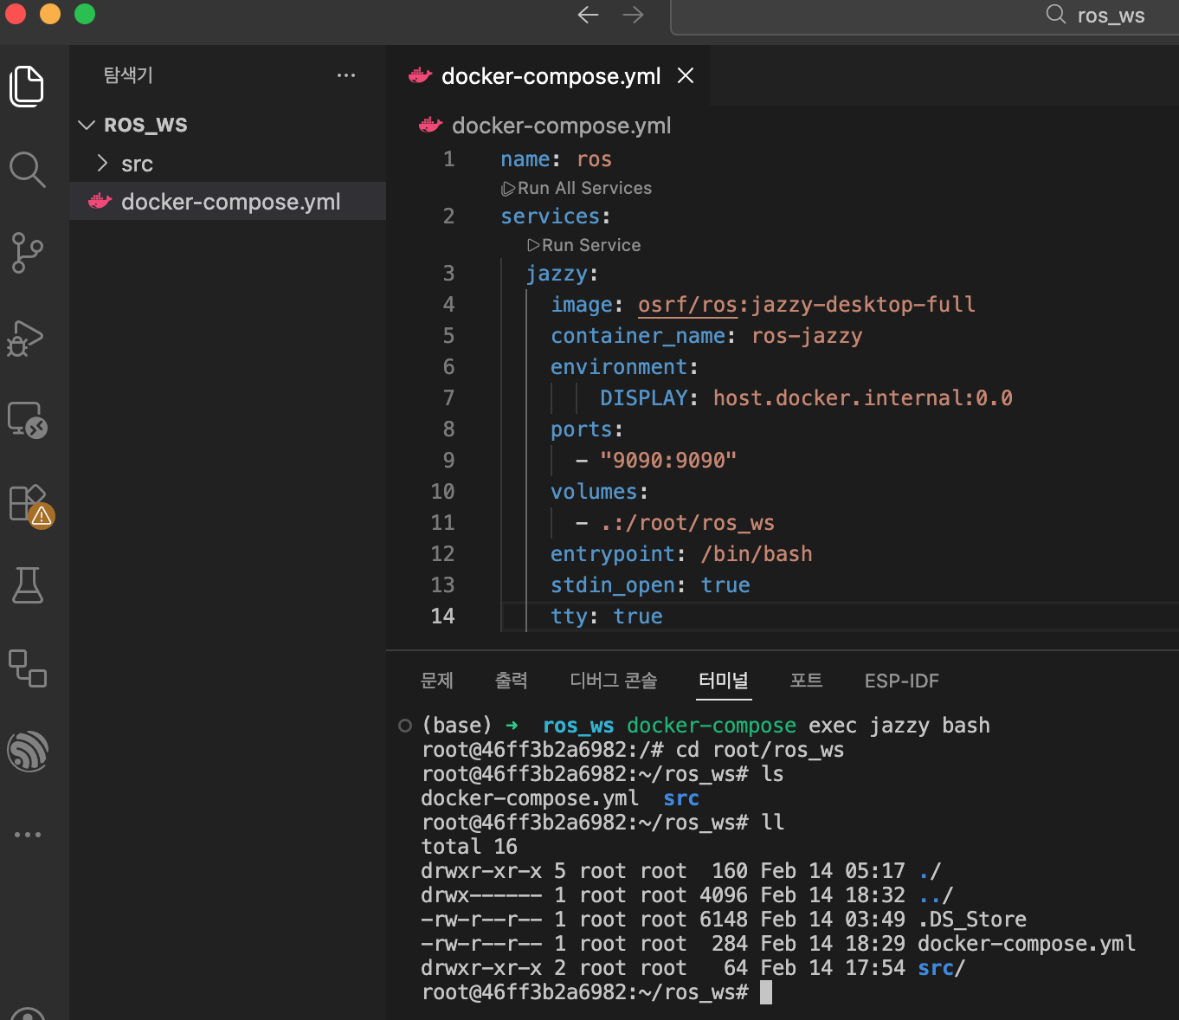1179x1020 pixels.
Task: Click 'total 16' line in terminal
Action: tap(469, 847)
